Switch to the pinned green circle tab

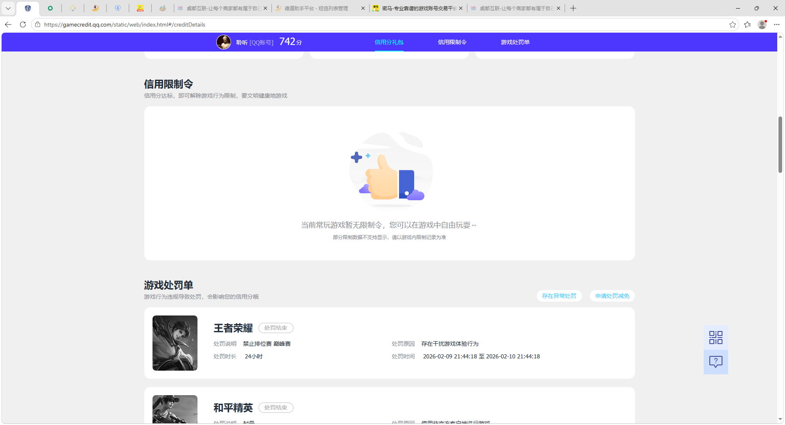coord(50,8)
